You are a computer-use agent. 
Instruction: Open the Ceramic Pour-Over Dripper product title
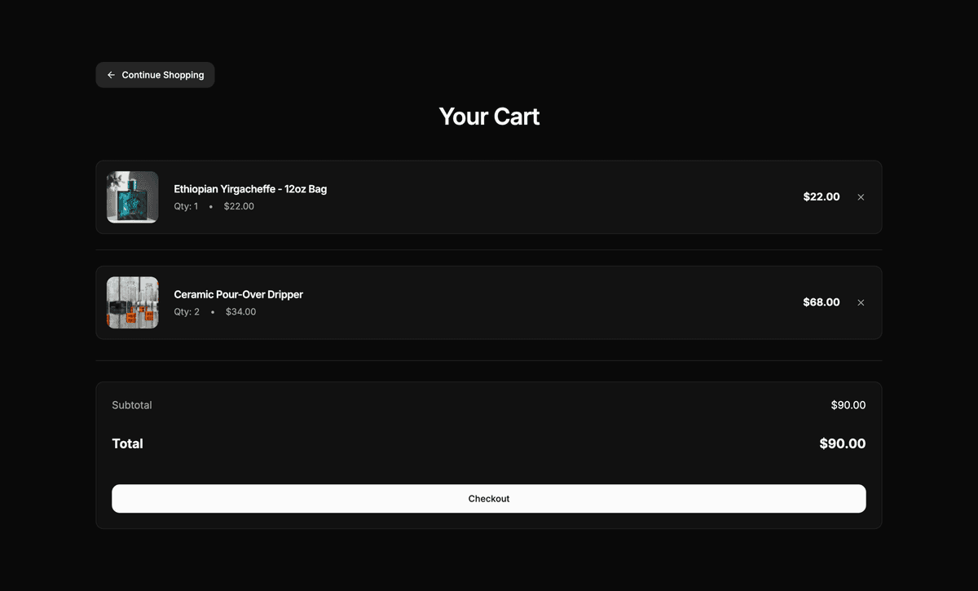238,294
